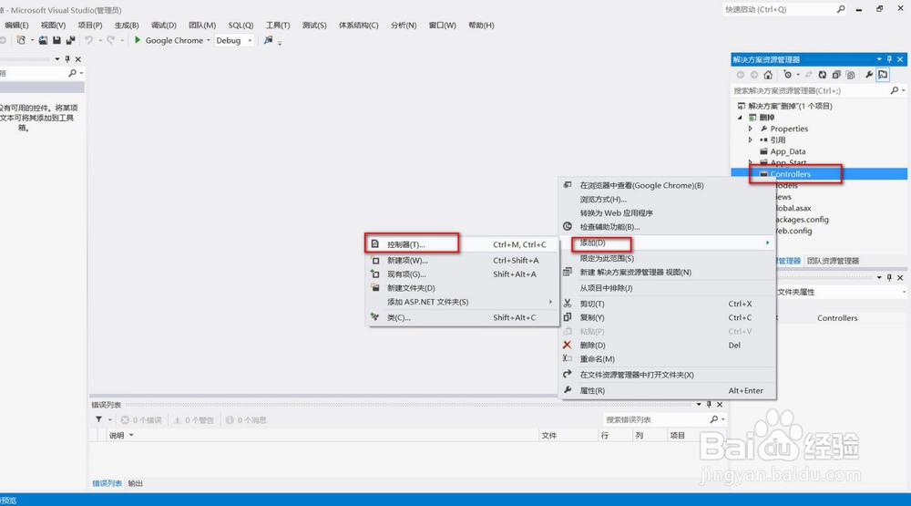Select the Controllers folder in the tree
This screenshot has height=506, width=911.
(x=790, y=174)
